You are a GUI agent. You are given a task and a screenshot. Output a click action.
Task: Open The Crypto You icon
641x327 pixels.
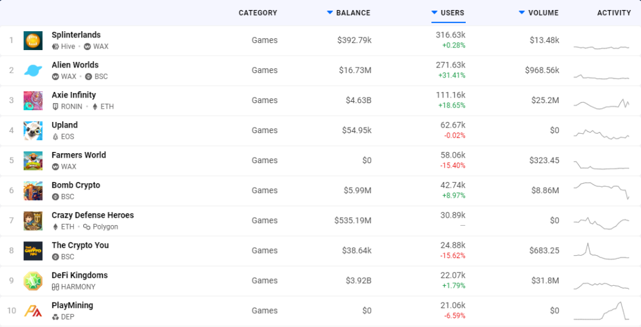click(33, 251)
